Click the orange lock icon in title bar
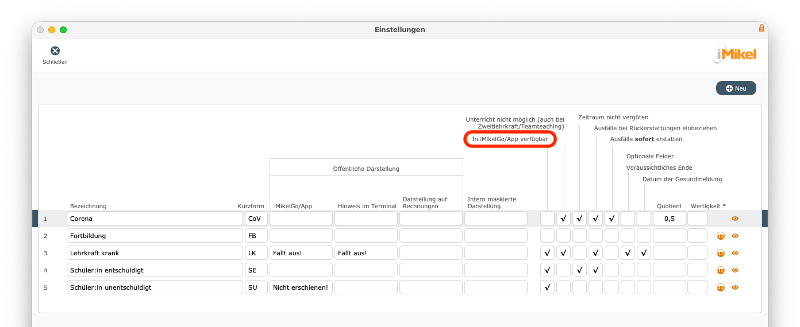Screen dimensions: 800x327 [761, 28]
